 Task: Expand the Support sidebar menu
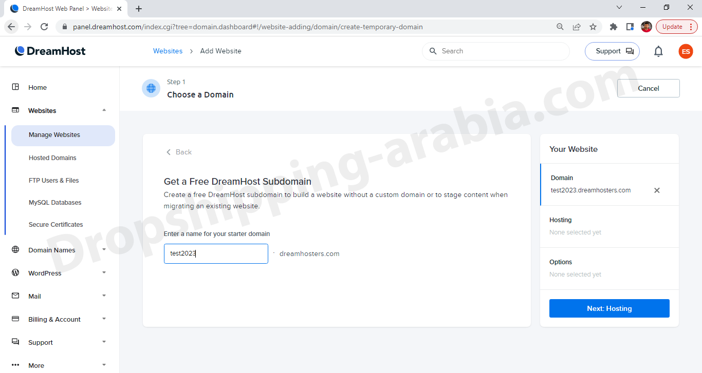[x=104, y=342]
